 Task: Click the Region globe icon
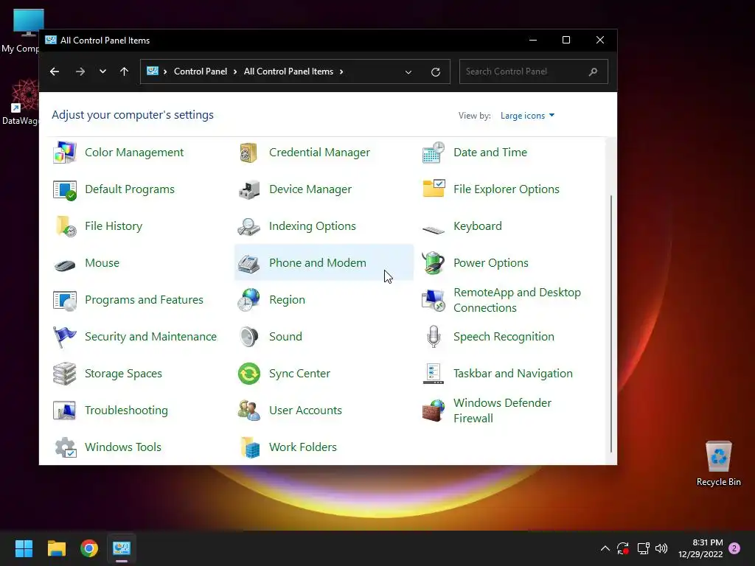(x=249, y=300)
